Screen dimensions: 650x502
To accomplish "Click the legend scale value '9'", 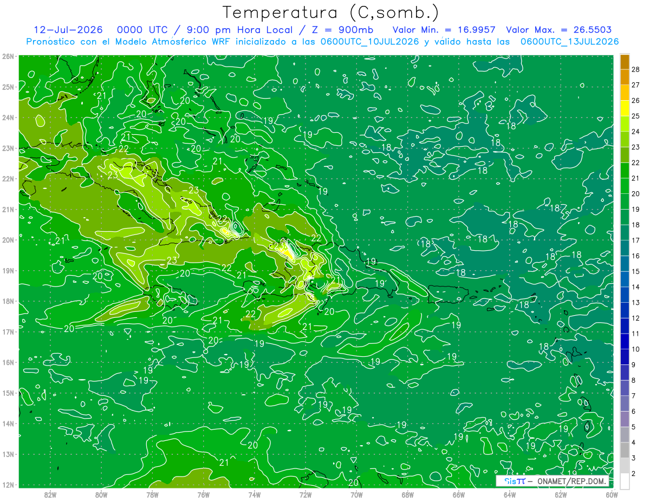I will click(x=634, y=364).
